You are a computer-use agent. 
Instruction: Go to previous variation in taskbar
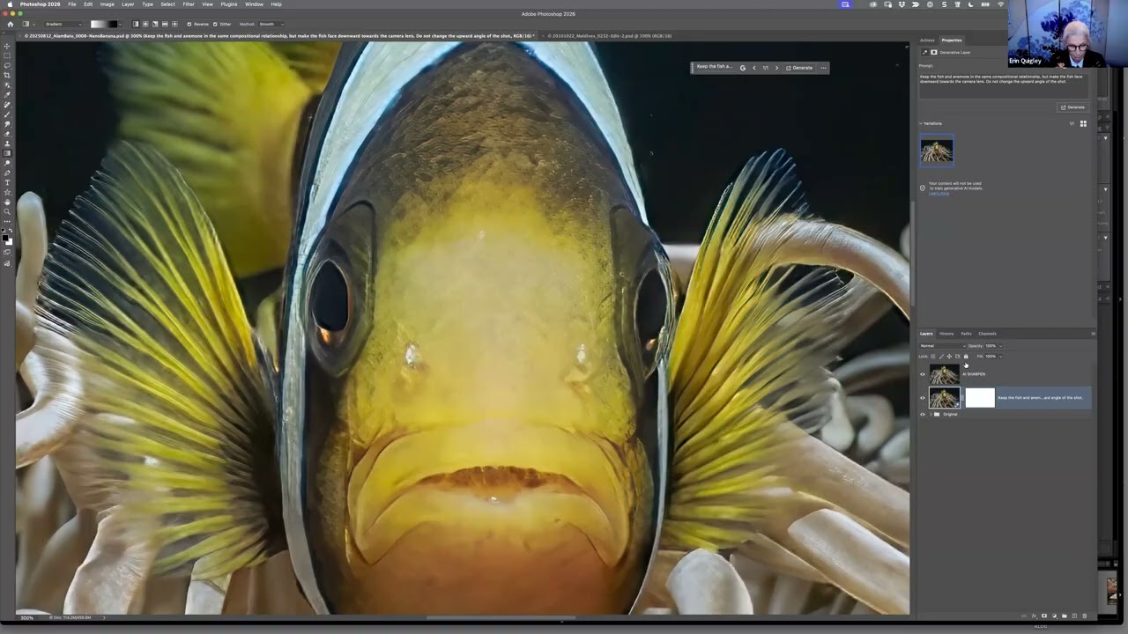click(753, 68)
